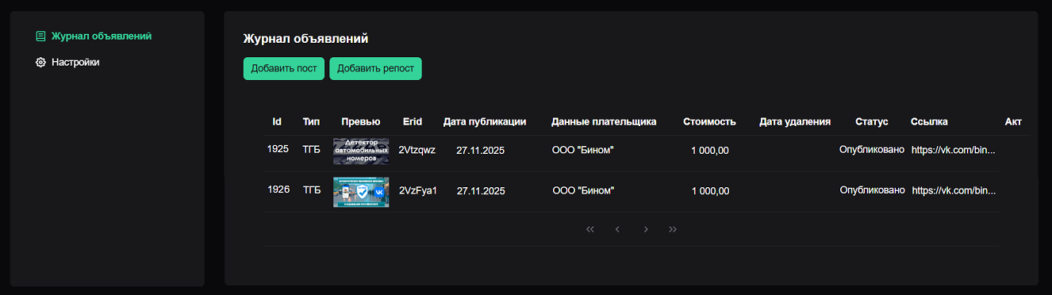
Task: Click the ТГБ type cell in row 1925
Action: point(312,148)
